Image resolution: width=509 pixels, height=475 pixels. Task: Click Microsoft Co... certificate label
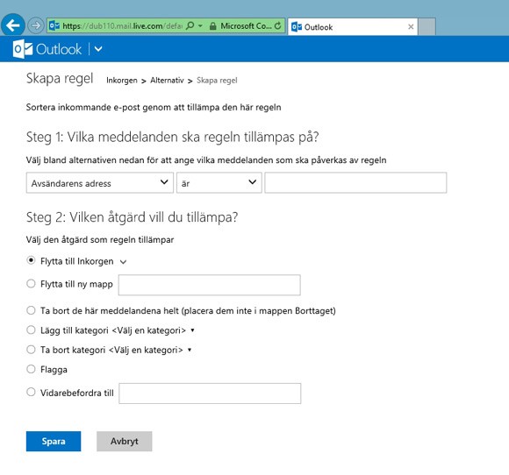click(x=246, y=26)
